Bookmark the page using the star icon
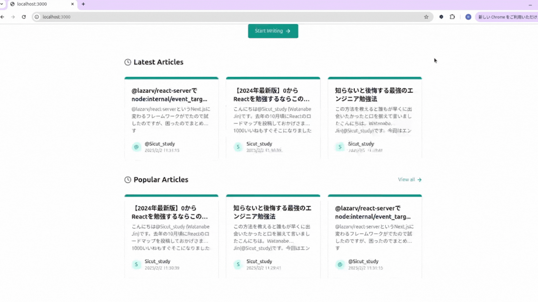Image resolution: width=538 pixels, height=302 pixels. pyautogui.click(x=426, y=17)
